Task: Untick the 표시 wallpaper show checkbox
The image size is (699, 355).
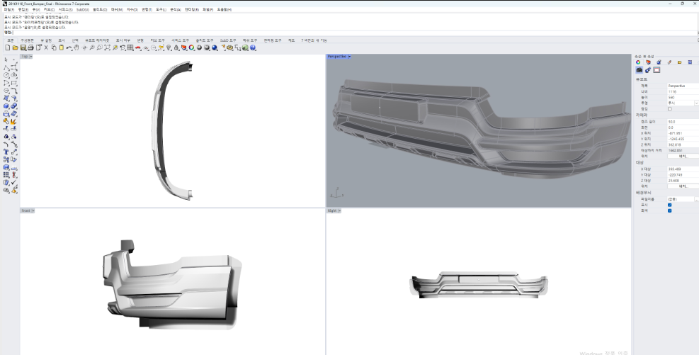Action: click(x=669, y=205)
